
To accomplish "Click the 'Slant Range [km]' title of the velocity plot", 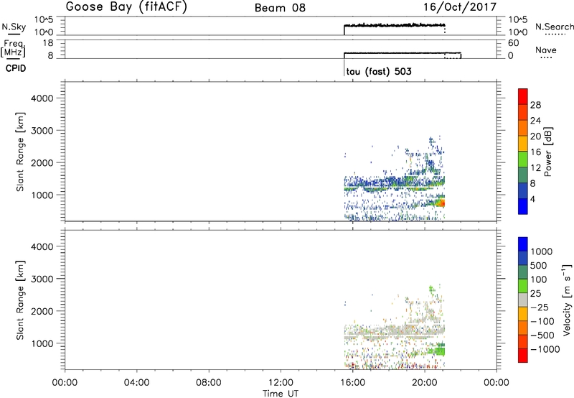I will click(x=19, y=300).
